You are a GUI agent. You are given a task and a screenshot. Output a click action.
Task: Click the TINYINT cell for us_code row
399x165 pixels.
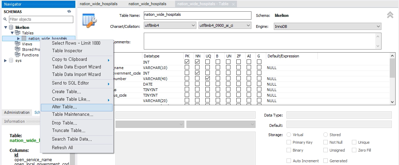point(150,95)
